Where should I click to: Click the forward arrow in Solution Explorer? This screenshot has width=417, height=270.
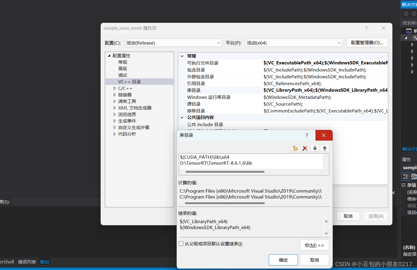(414, 14)
